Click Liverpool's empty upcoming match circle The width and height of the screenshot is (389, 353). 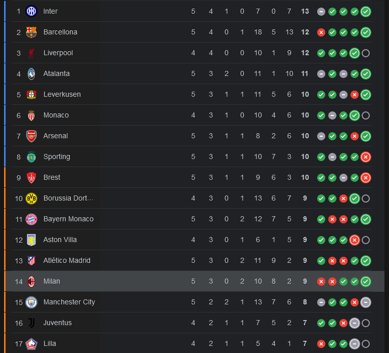(366, 53)
